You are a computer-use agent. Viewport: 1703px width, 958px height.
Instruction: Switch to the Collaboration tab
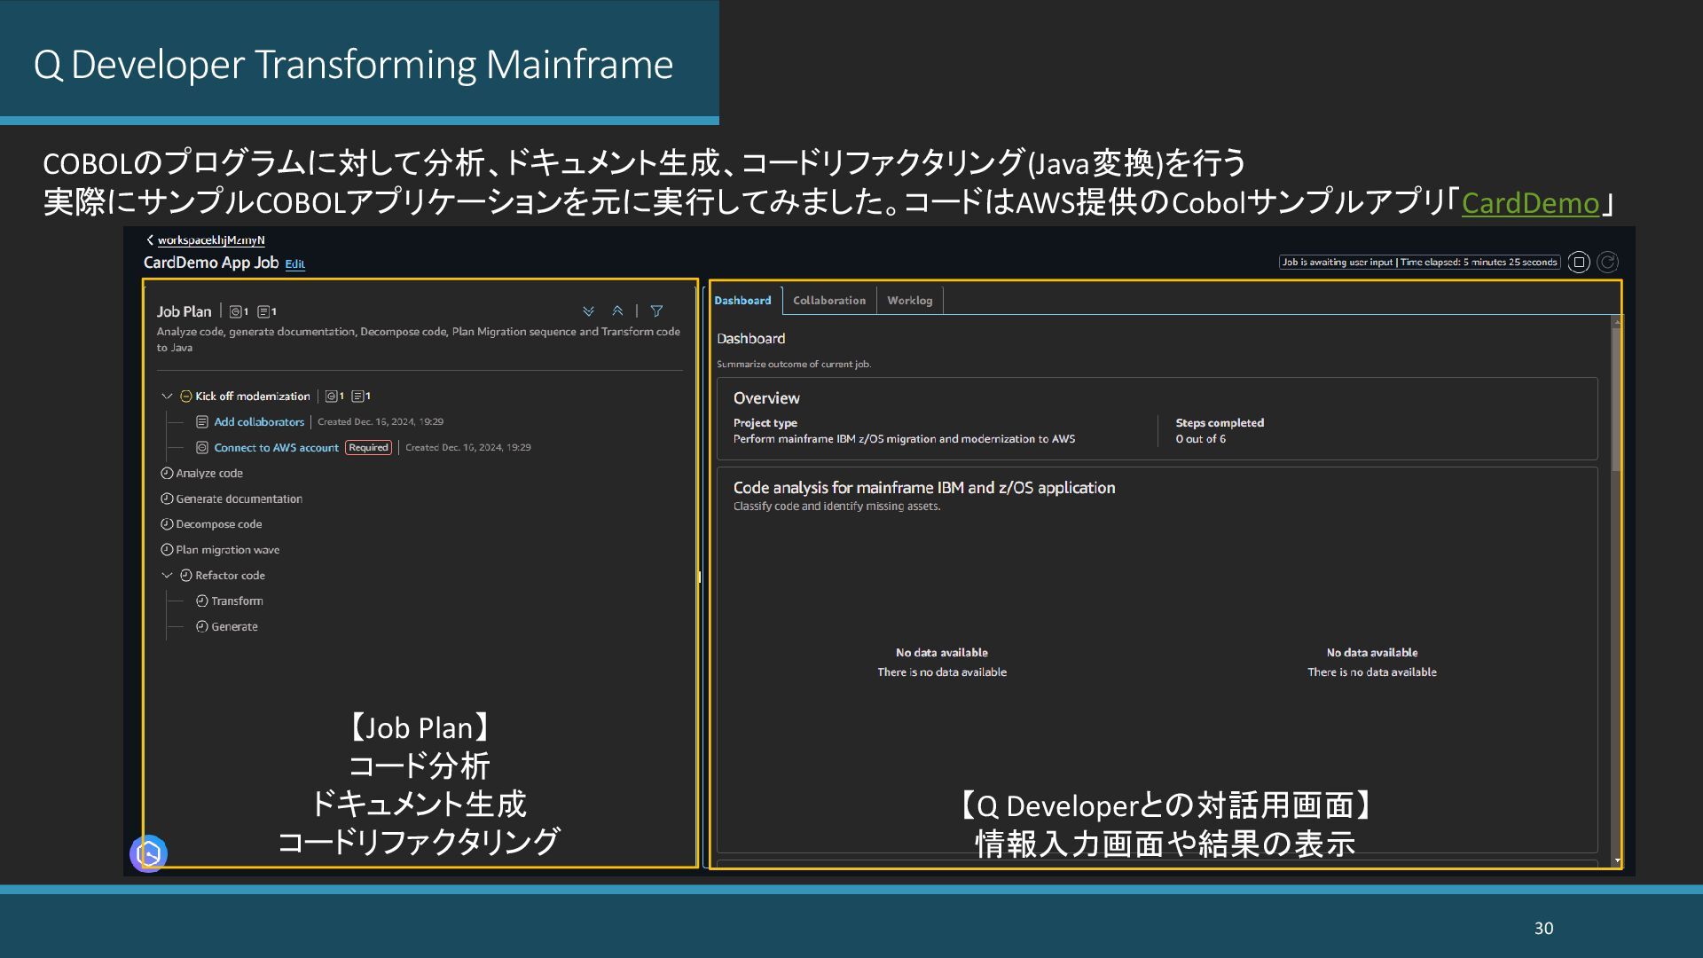[x=828, y=301]
